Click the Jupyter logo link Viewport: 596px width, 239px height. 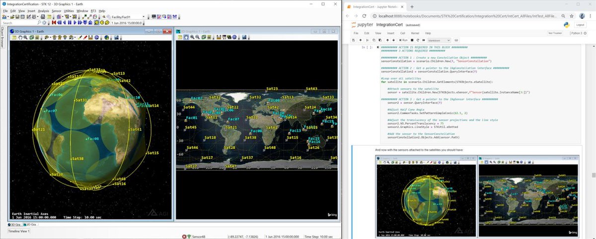pyautogui.click(x=362, y=24)
